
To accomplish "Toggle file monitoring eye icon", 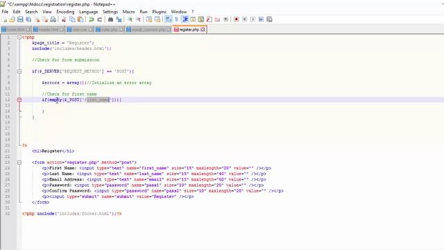I will click(225, 19).
